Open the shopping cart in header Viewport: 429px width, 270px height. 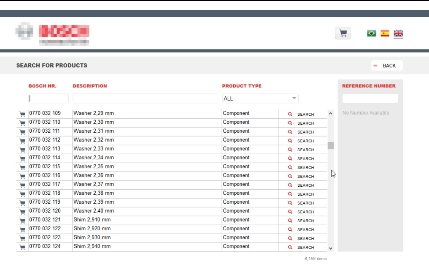pyautogui.click(x=343, y=33)
